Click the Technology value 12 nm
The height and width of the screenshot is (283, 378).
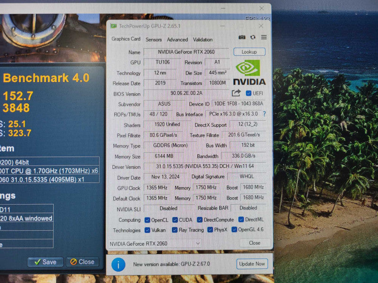click(160, 73)
